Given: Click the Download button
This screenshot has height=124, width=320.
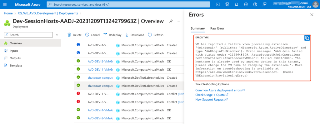Looking at the screenshot, I should tap(135, 35).
